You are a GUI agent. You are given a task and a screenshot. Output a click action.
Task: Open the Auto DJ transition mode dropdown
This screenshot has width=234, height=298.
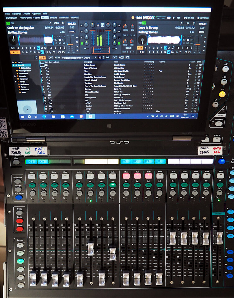click(79, 57)
